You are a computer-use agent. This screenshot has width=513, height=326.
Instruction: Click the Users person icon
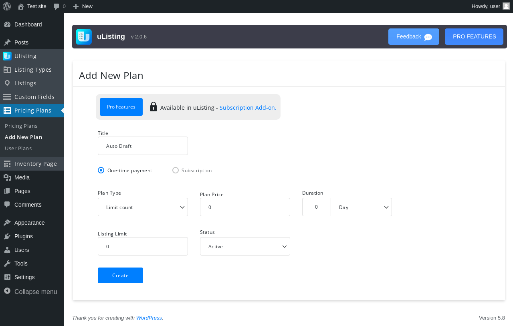7,250
